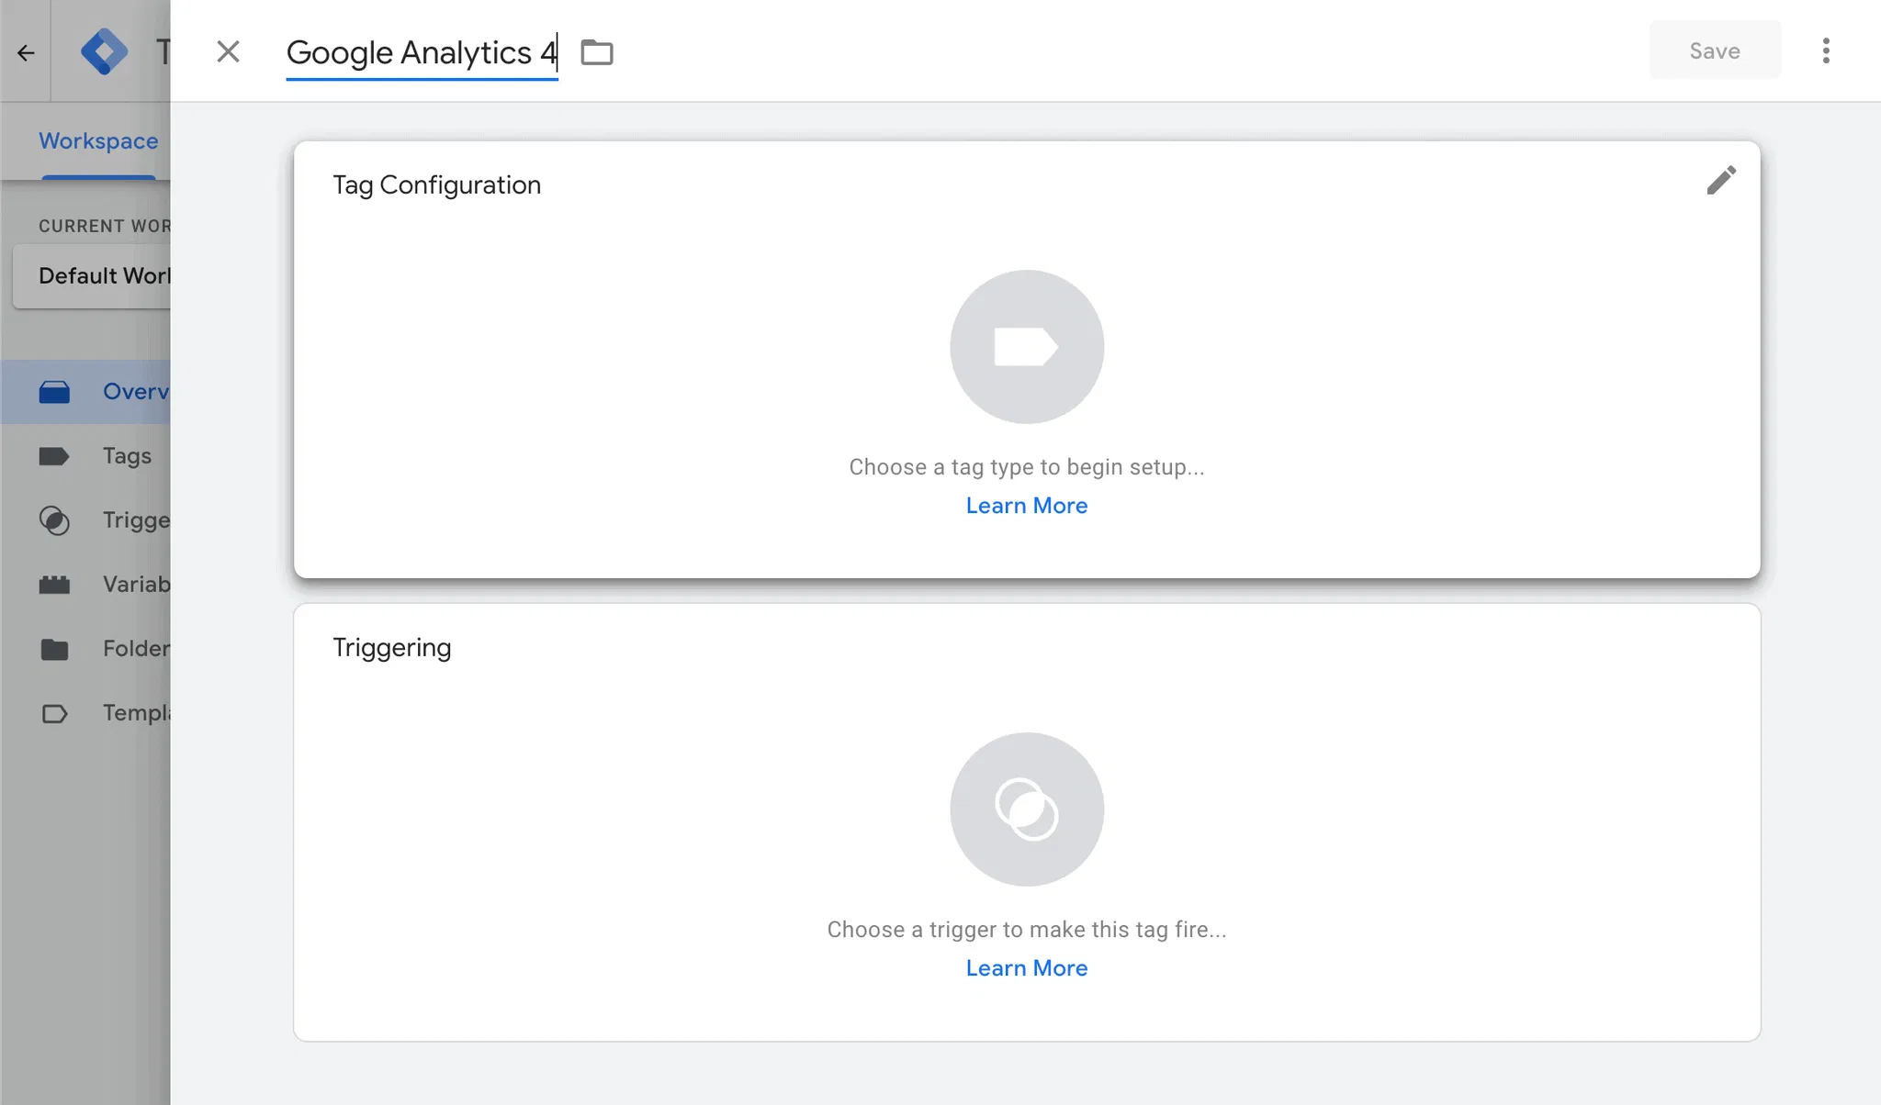Click the pencil edit icon in Tag Configuration
Image resolution: width=1881 pixels, height=1105 pixels.
point(1720,181)
